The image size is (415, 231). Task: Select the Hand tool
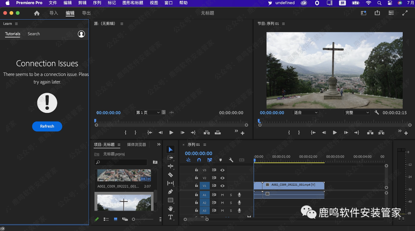click(171, 208)
